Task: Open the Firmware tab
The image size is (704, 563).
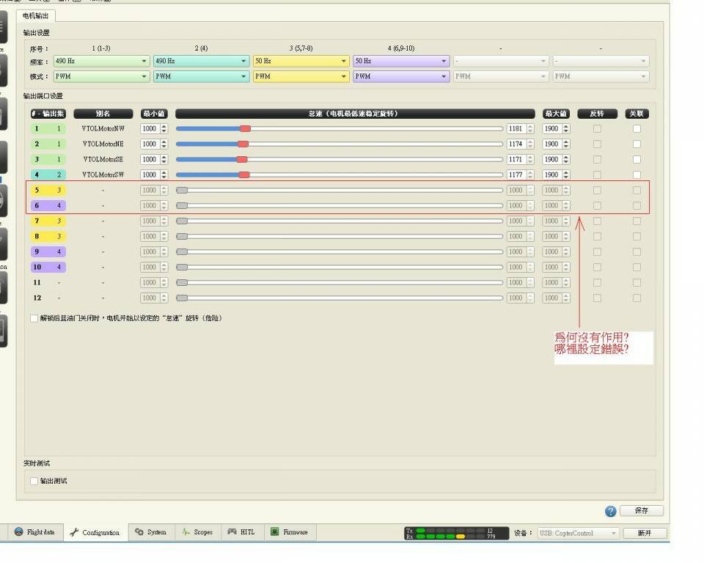Action: 290,532
